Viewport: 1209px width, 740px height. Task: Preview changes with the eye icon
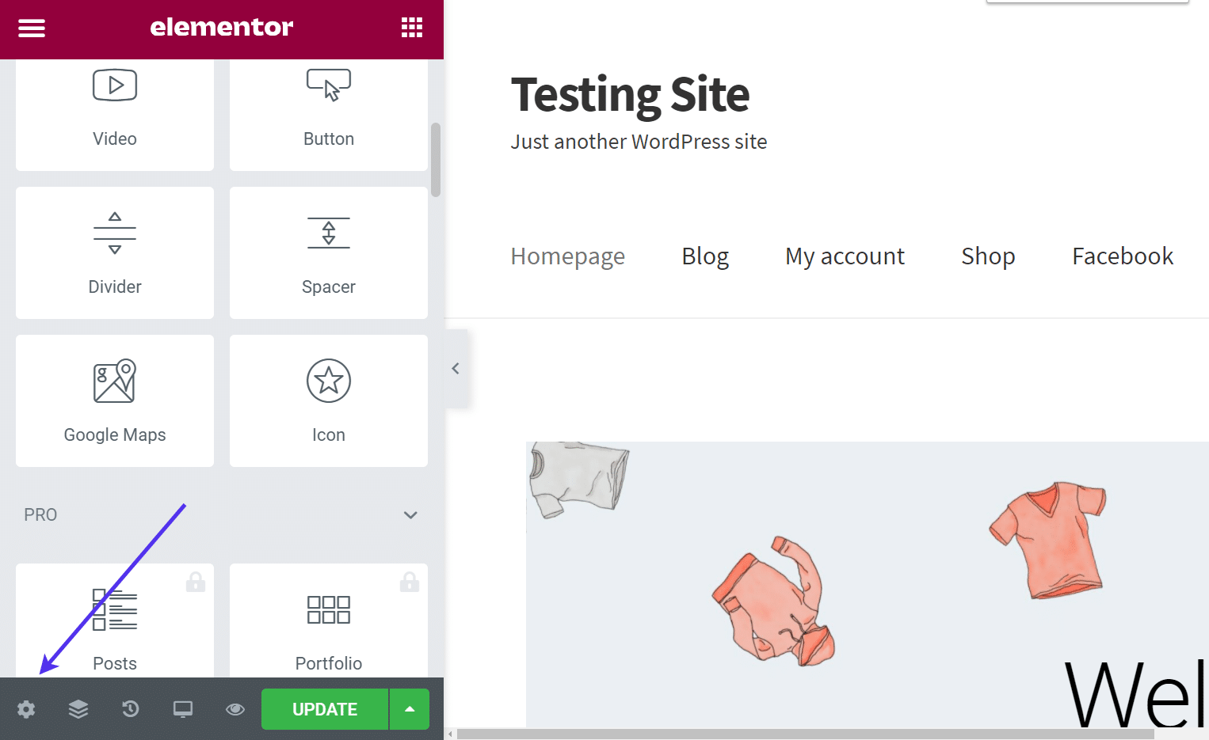pos(235,709)
